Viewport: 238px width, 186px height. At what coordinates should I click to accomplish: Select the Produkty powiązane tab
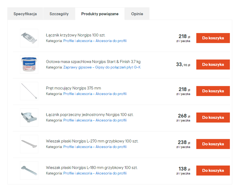click(x=100, y=14)
